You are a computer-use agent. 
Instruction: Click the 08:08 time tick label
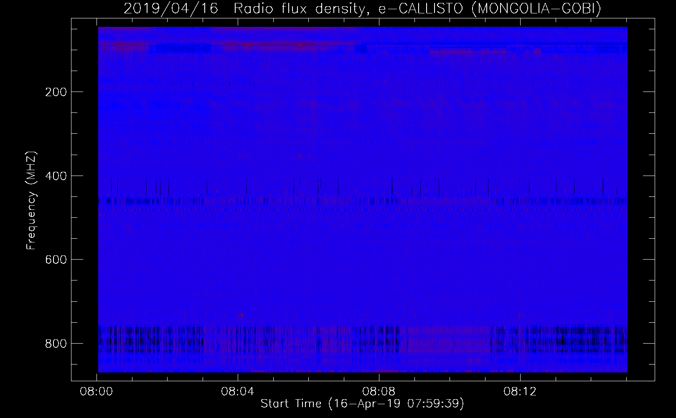point(379,392)
